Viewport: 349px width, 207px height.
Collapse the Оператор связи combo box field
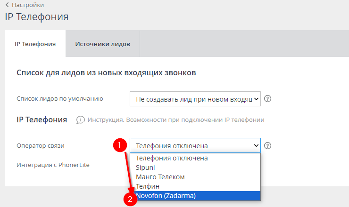[x=195, y=146]
